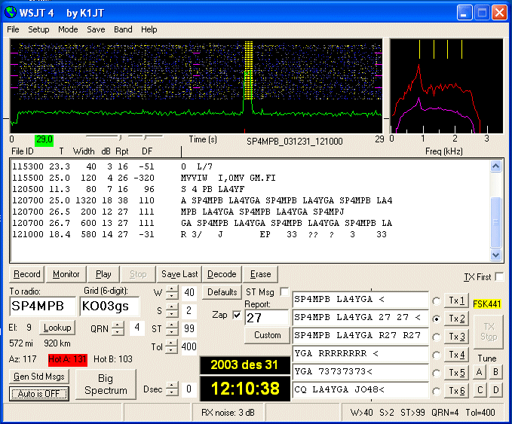This screenshot has height=424, width=512.
Task: Click the Tx1 transmit button
Action: (x=456, y=300)
